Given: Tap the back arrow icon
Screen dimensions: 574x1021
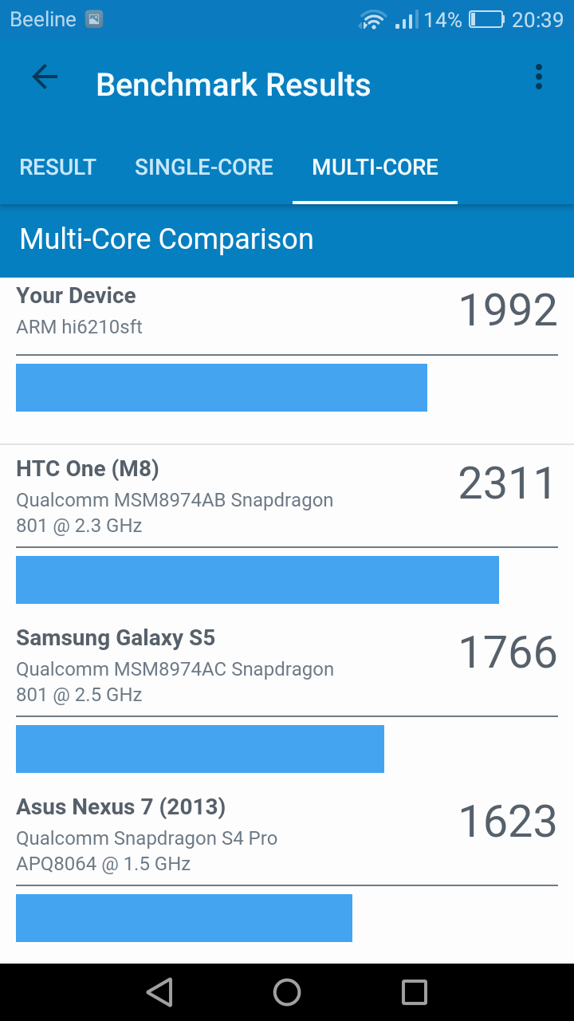Looking at the screenshot, I should [x=45, y=77].
